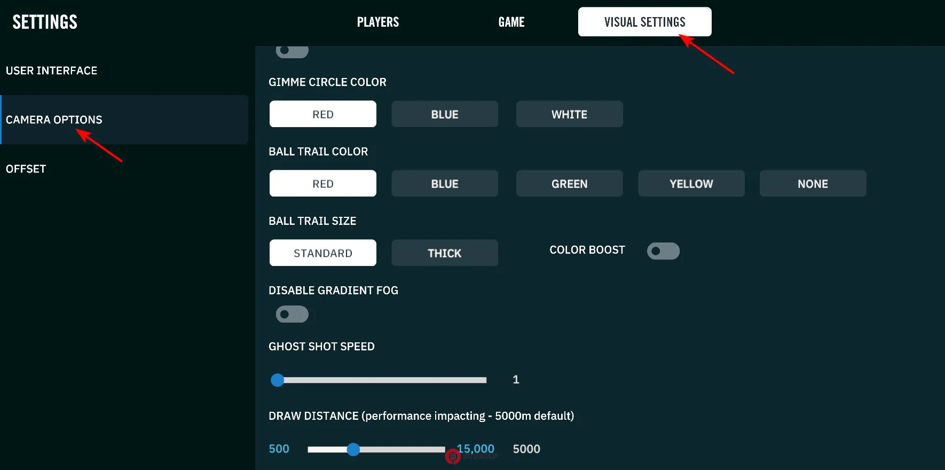This screenshot has height=470, width=945.
Task: Select Thick ball trail size
Action: tap(445, 253)
